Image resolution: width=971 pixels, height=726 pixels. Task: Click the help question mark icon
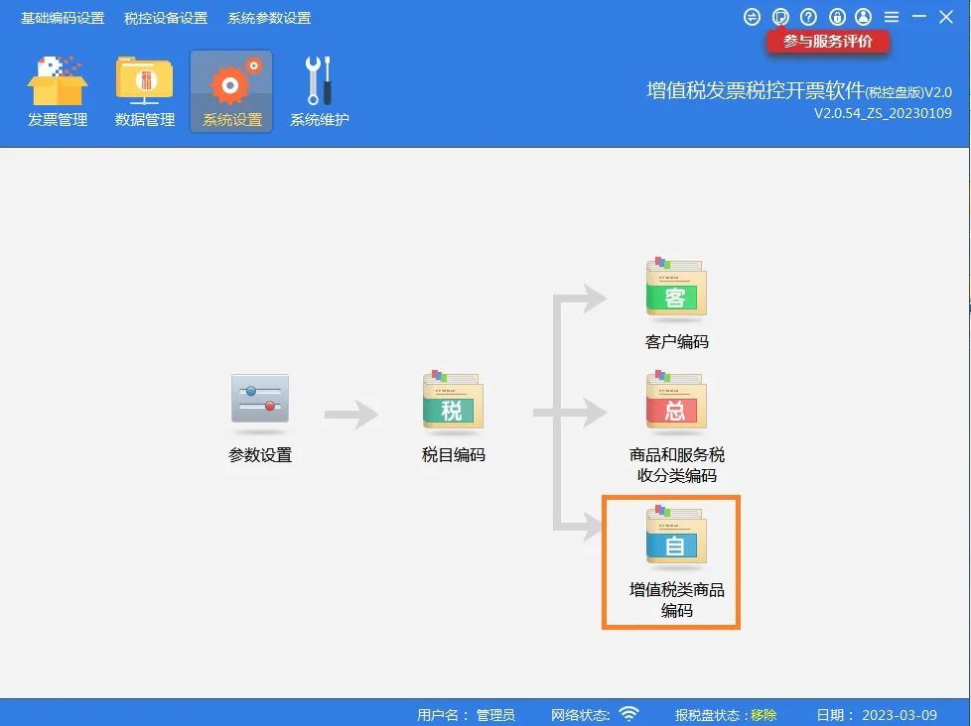[x=808, y=17]
